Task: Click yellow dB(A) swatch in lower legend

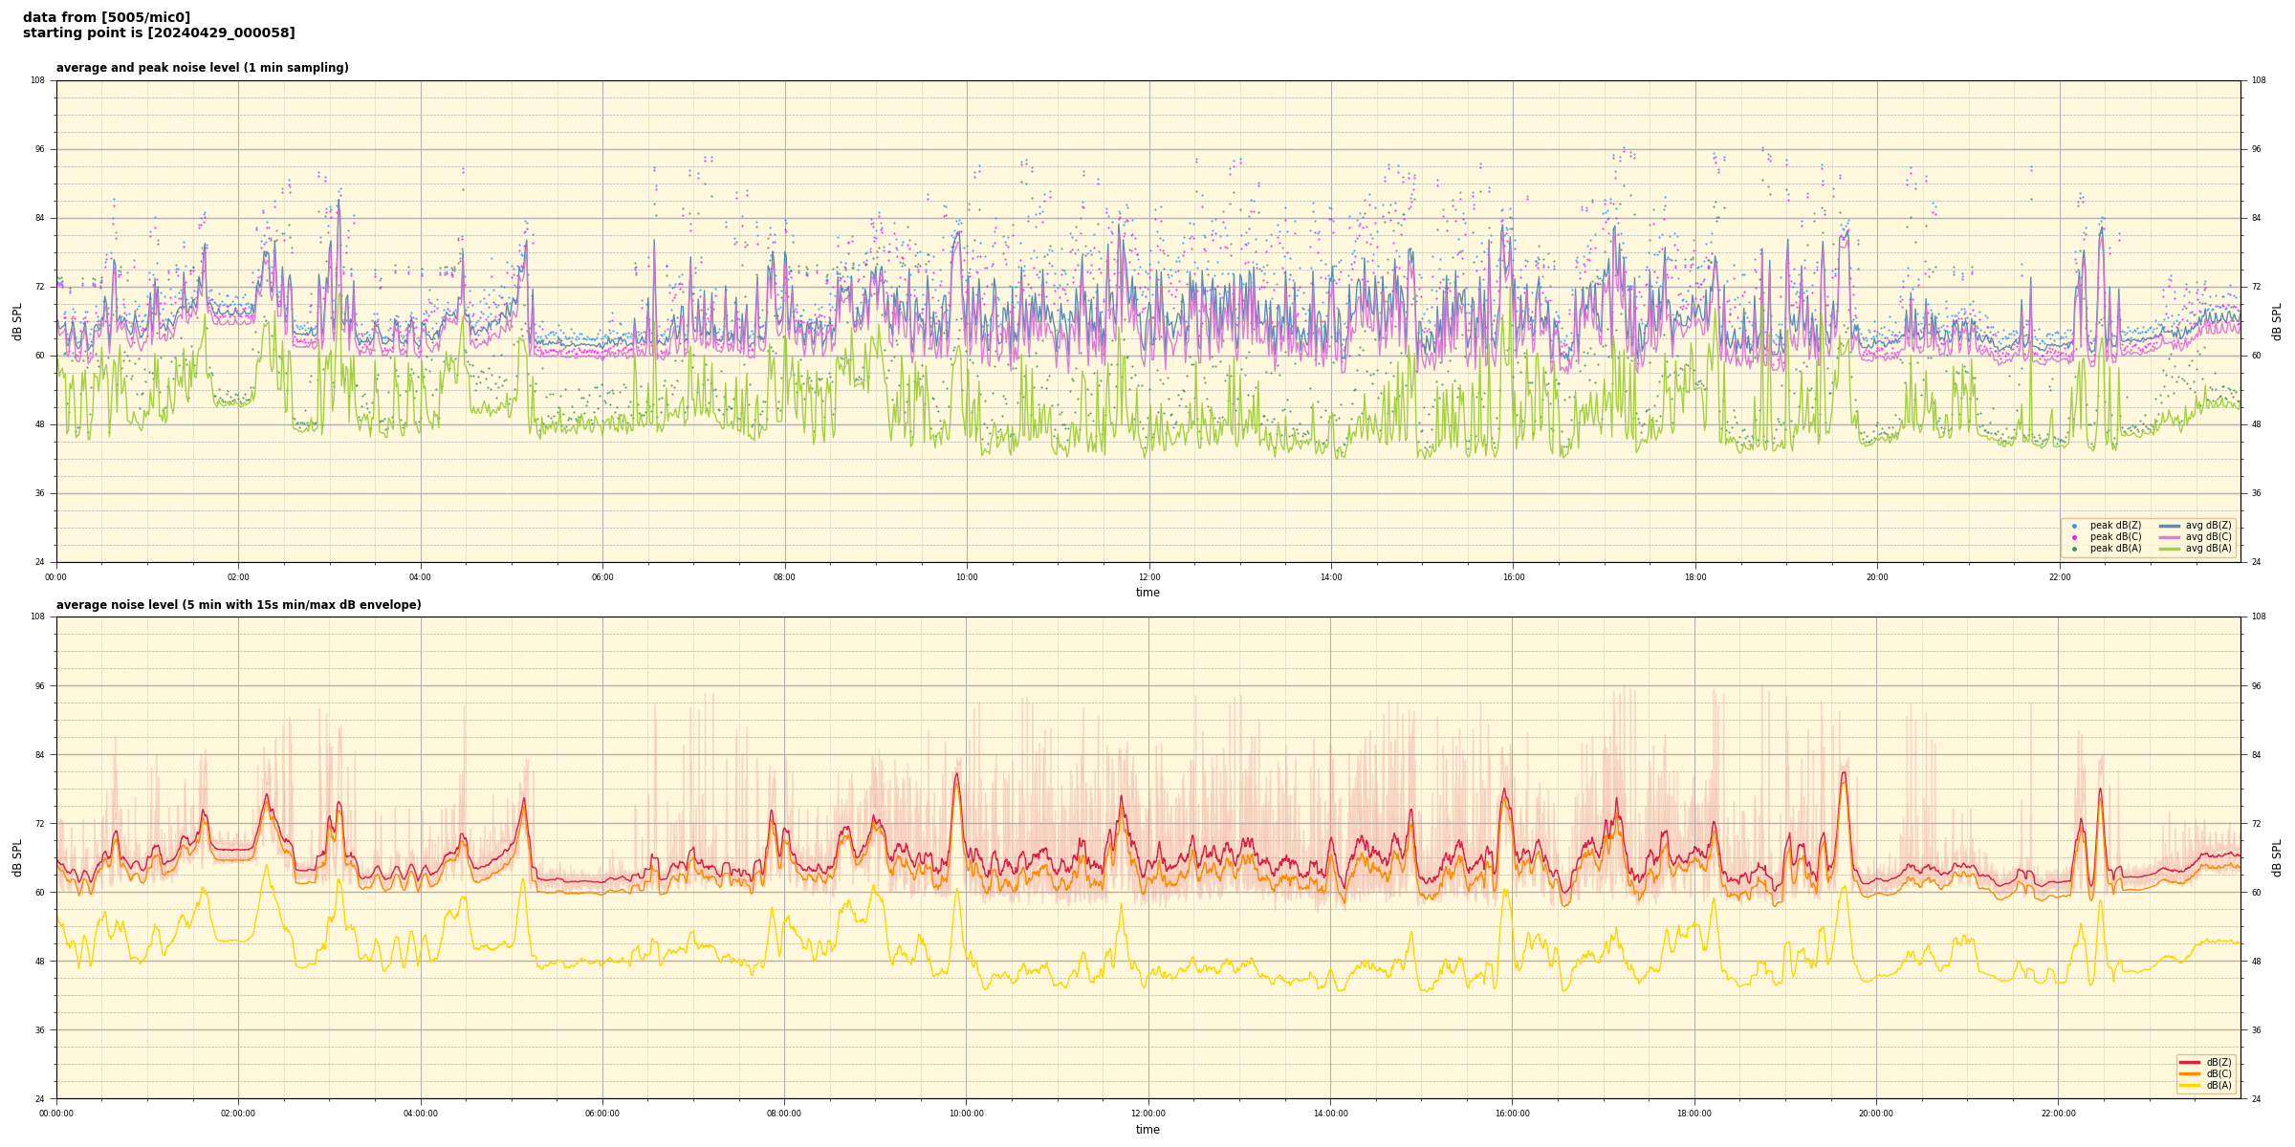Action: (x=2190, y=1085)
